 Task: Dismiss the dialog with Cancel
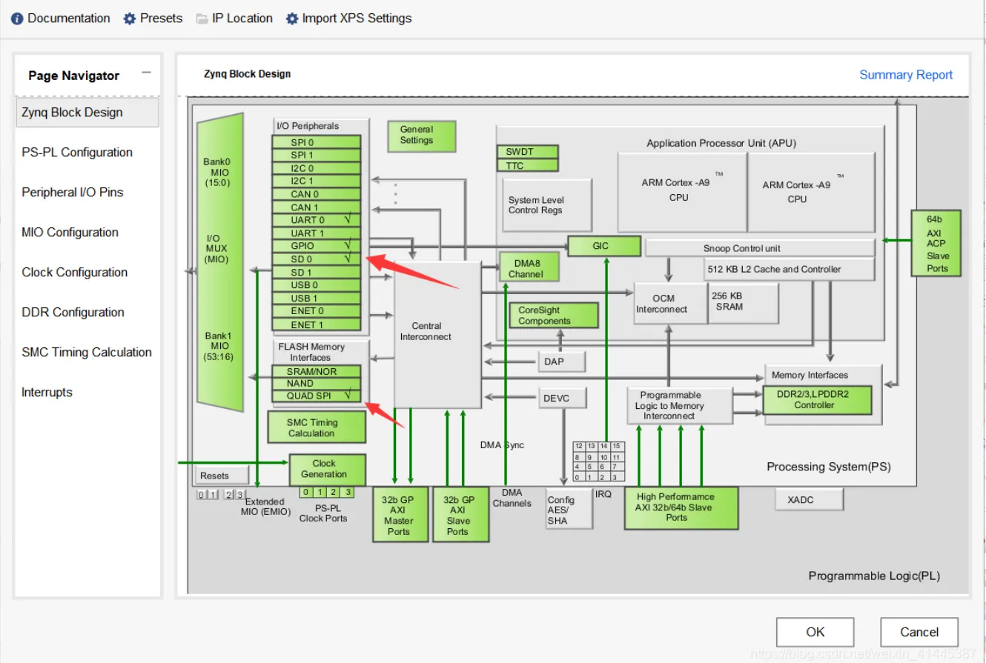(x=919, y=632)
